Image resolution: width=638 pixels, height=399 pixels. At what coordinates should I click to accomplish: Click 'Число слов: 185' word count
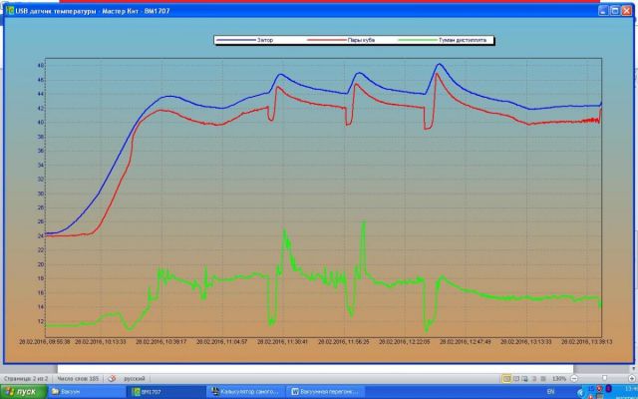pos(77,379)
